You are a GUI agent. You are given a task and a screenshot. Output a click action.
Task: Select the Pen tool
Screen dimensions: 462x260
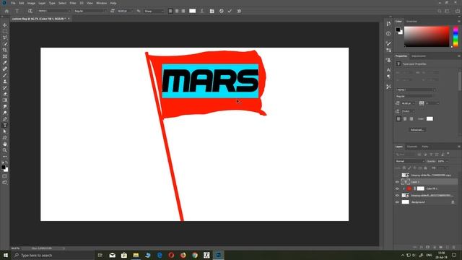tap(5, 119)
